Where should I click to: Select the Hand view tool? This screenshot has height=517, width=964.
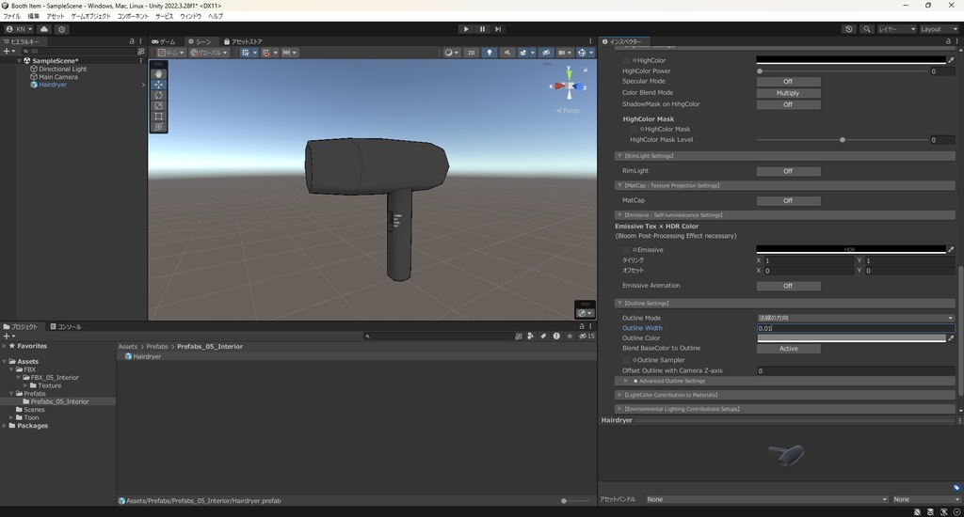point(158,73)
